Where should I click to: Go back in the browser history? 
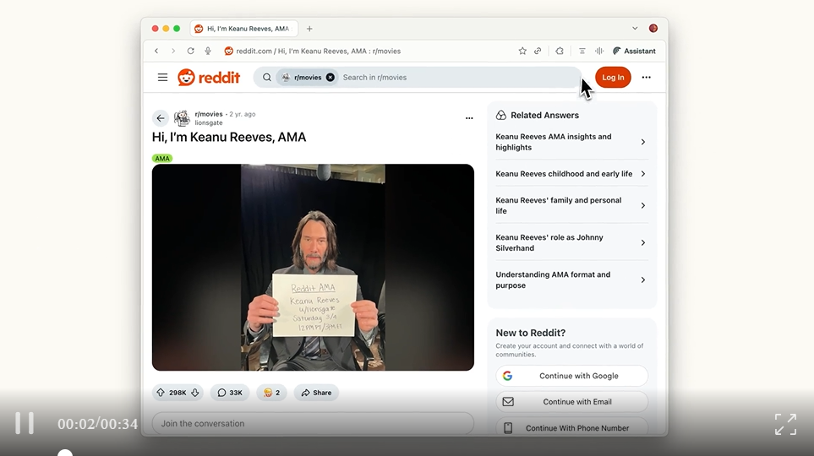[156, 51]
